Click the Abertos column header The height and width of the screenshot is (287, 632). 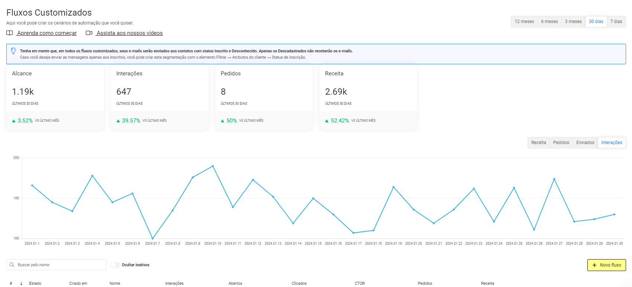[x=235, y=283]
